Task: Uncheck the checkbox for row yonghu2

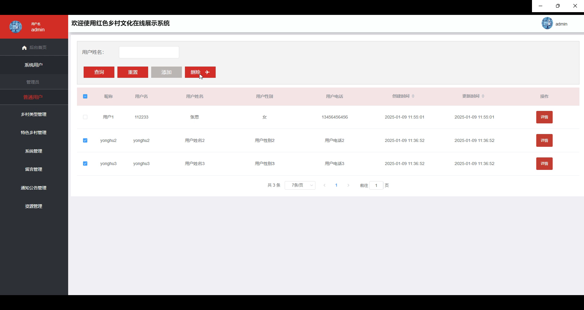Action: point(85,140)
